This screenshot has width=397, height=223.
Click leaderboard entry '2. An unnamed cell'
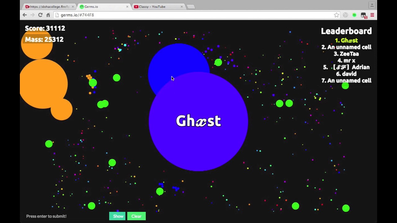[x=346, y=47]
